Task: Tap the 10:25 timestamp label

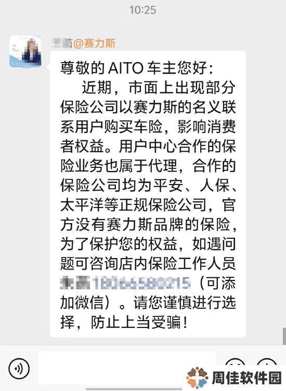Action: pos(143,10)
